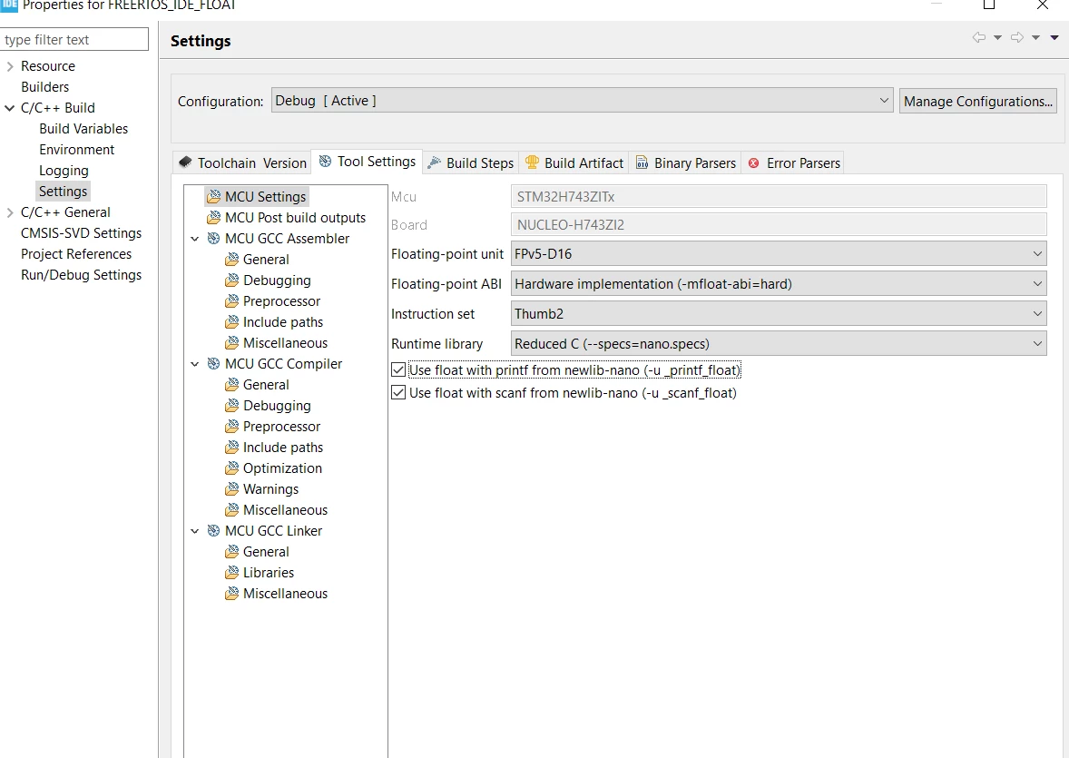
Task: Open the view menu triangle
Action: [1054, 37]
